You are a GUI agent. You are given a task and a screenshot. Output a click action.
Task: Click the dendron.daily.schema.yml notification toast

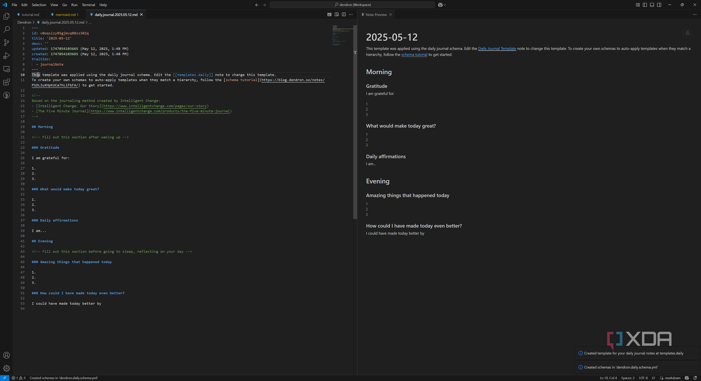(637, 367)
